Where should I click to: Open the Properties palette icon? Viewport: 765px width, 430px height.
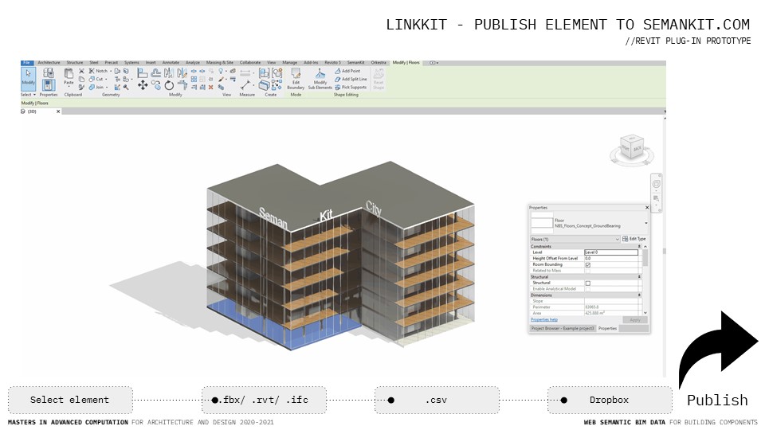(x=49, y=84)
